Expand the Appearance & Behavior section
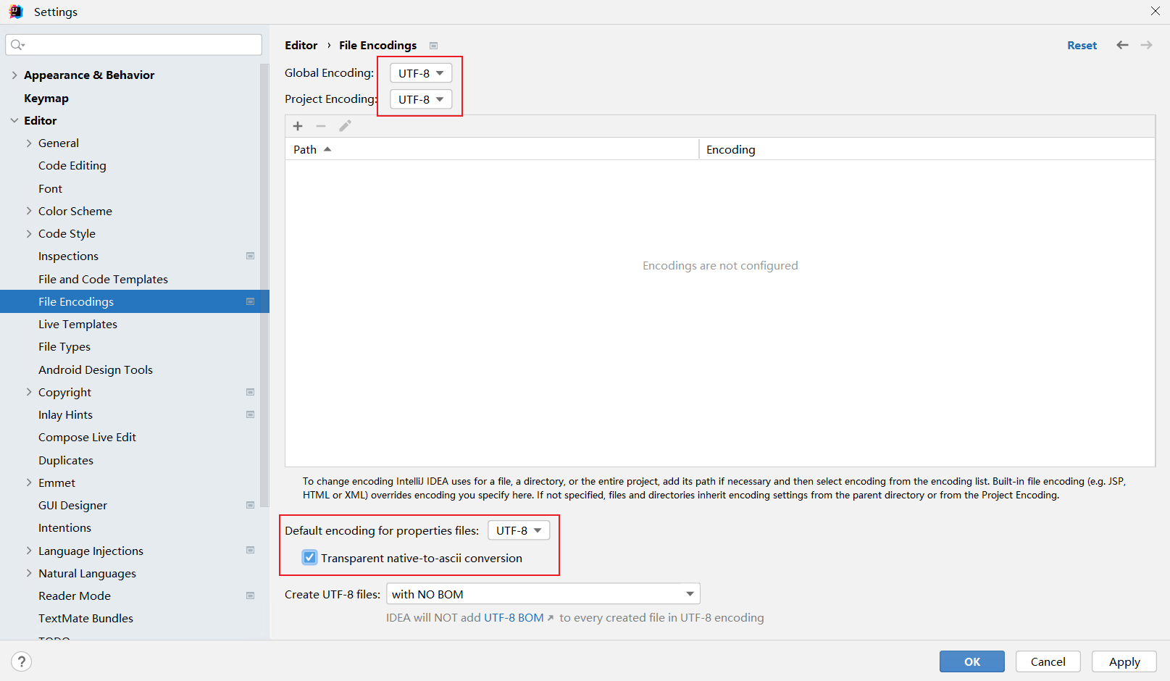This screenshot has width=1170, height=681. click(x=14, y=75)
